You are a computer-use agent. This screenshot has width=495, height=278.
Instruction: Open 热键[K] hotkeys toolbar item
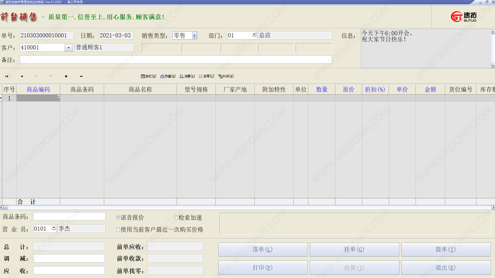coord(168,76)
